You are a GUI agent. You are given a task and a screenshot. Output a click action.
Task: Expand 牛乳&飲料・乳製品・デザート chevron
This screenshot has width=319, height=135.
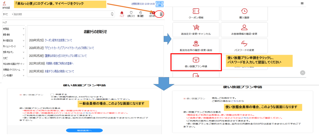coord(24,64)
